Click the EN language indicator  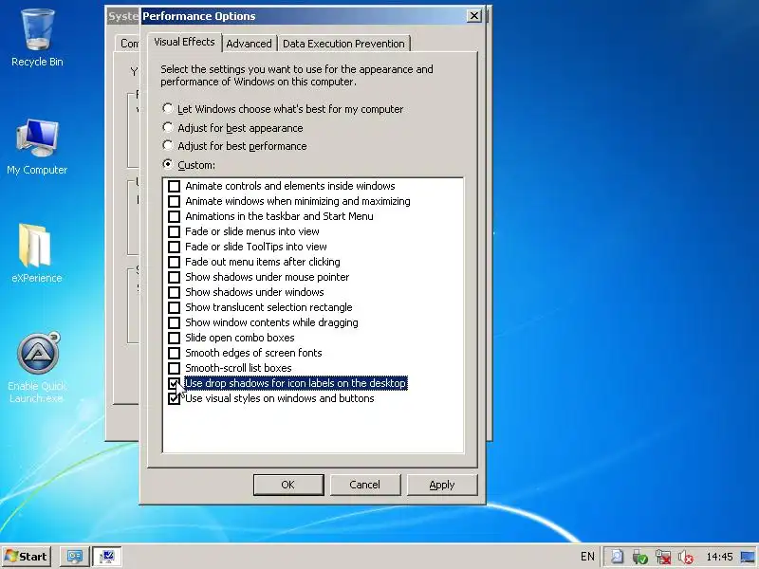587,557
